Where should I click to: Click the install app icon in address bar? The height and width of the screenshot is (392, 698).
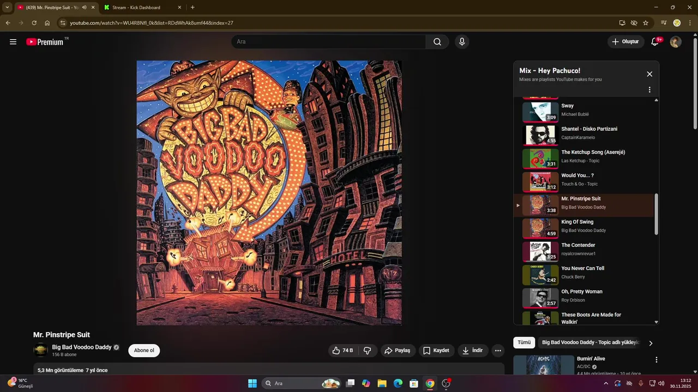(622, 23)
